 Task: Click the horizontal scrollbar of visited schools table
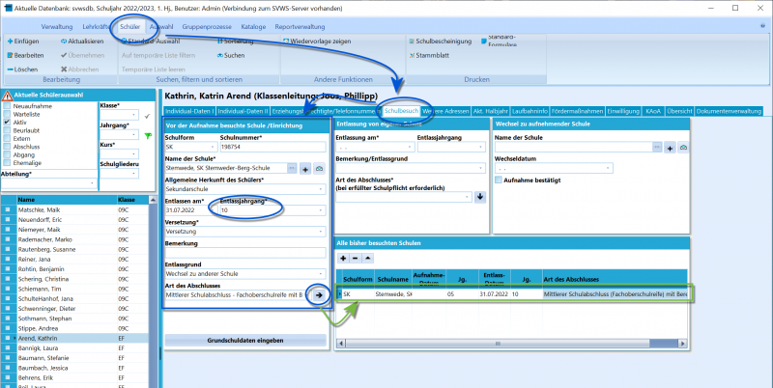tap(510, 344)
